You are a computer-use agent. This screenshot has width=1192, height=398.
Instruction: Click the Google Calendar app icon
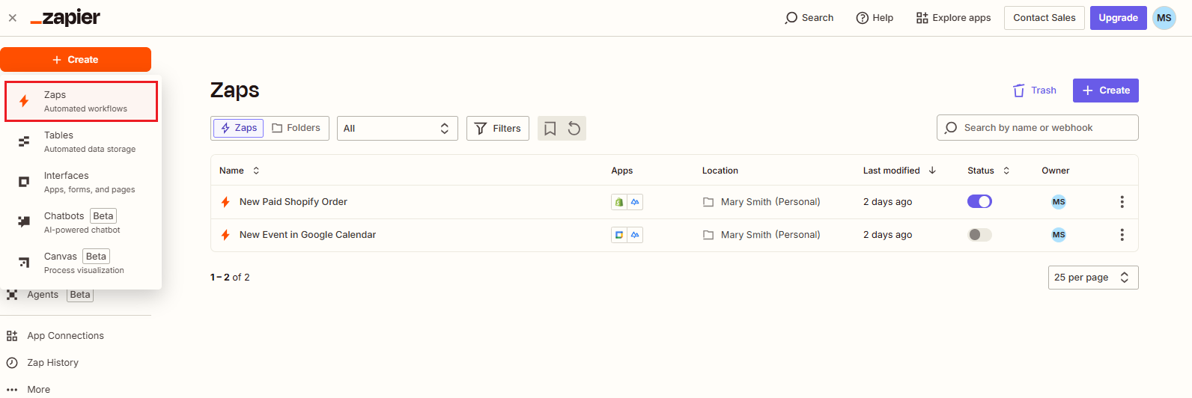coord(619,235)
